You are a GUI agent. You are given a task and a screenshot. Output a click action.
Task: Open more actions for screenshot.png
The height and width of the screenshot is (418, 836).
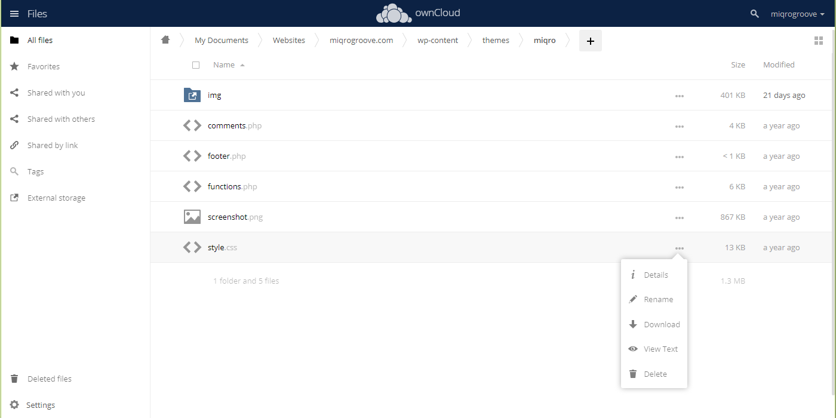(x=680, y=217)
